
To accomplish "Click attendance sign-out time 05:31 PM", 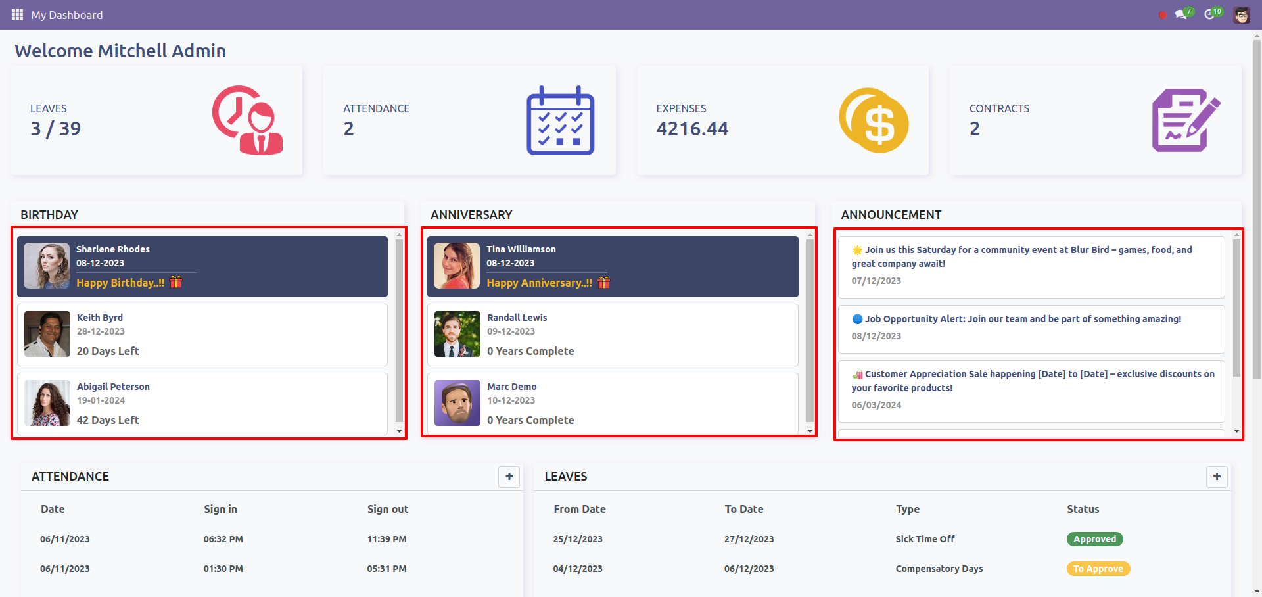I will [386, 569].
